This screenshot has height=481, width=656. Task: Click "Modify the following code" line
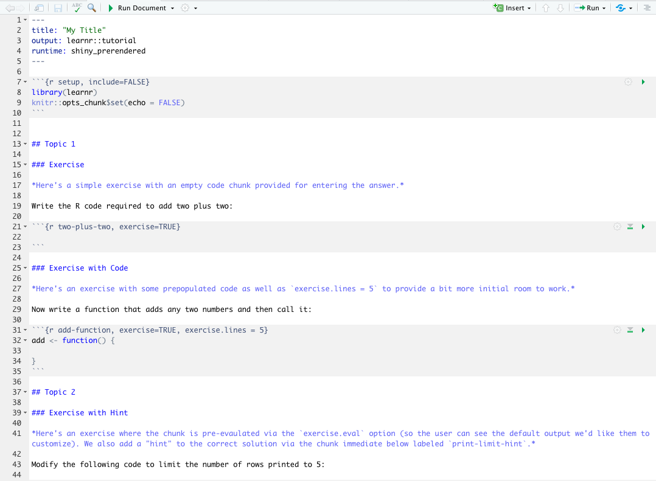click(178, 465)
